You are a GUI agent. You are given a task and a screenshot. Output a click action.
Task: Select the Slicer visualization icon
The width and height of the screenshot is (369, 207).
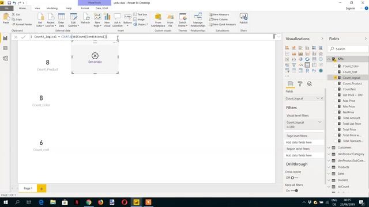(x=287, y=71)
